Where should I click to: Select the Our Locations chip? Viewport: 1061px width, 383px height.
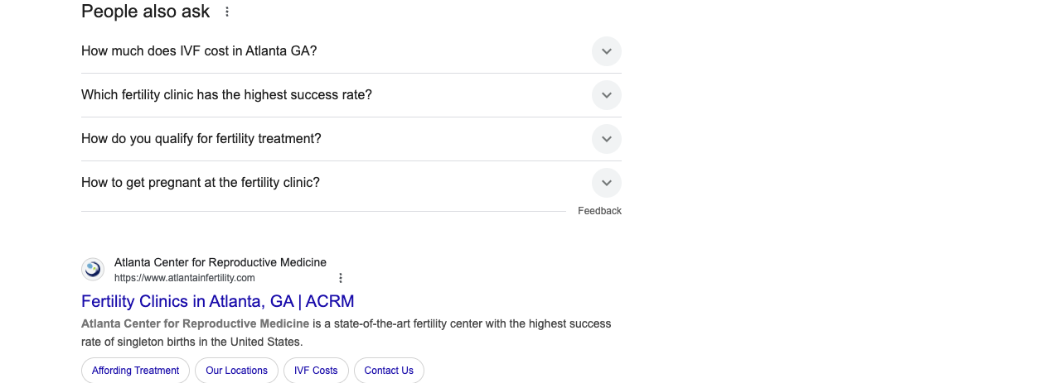[x=236, y=371]
